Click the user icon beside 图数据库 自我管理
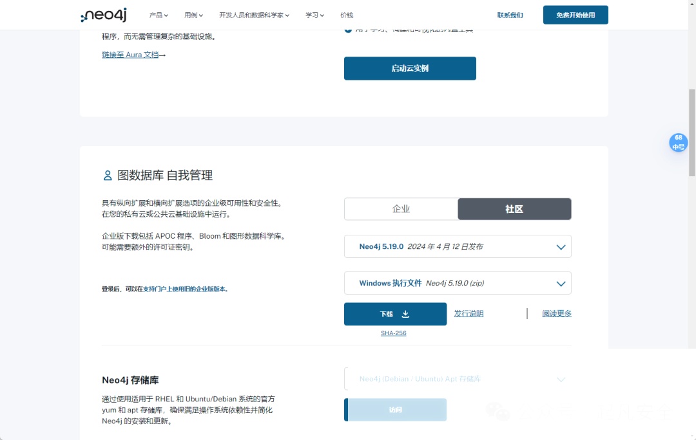The image size is (696, 440). point(108,176)
